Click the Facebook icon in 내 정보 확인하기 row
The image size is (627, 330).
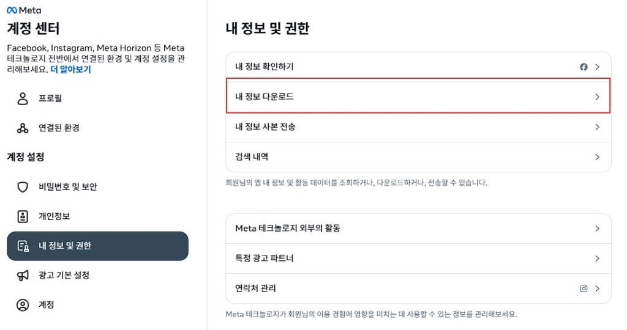click(x=584, y=67)
